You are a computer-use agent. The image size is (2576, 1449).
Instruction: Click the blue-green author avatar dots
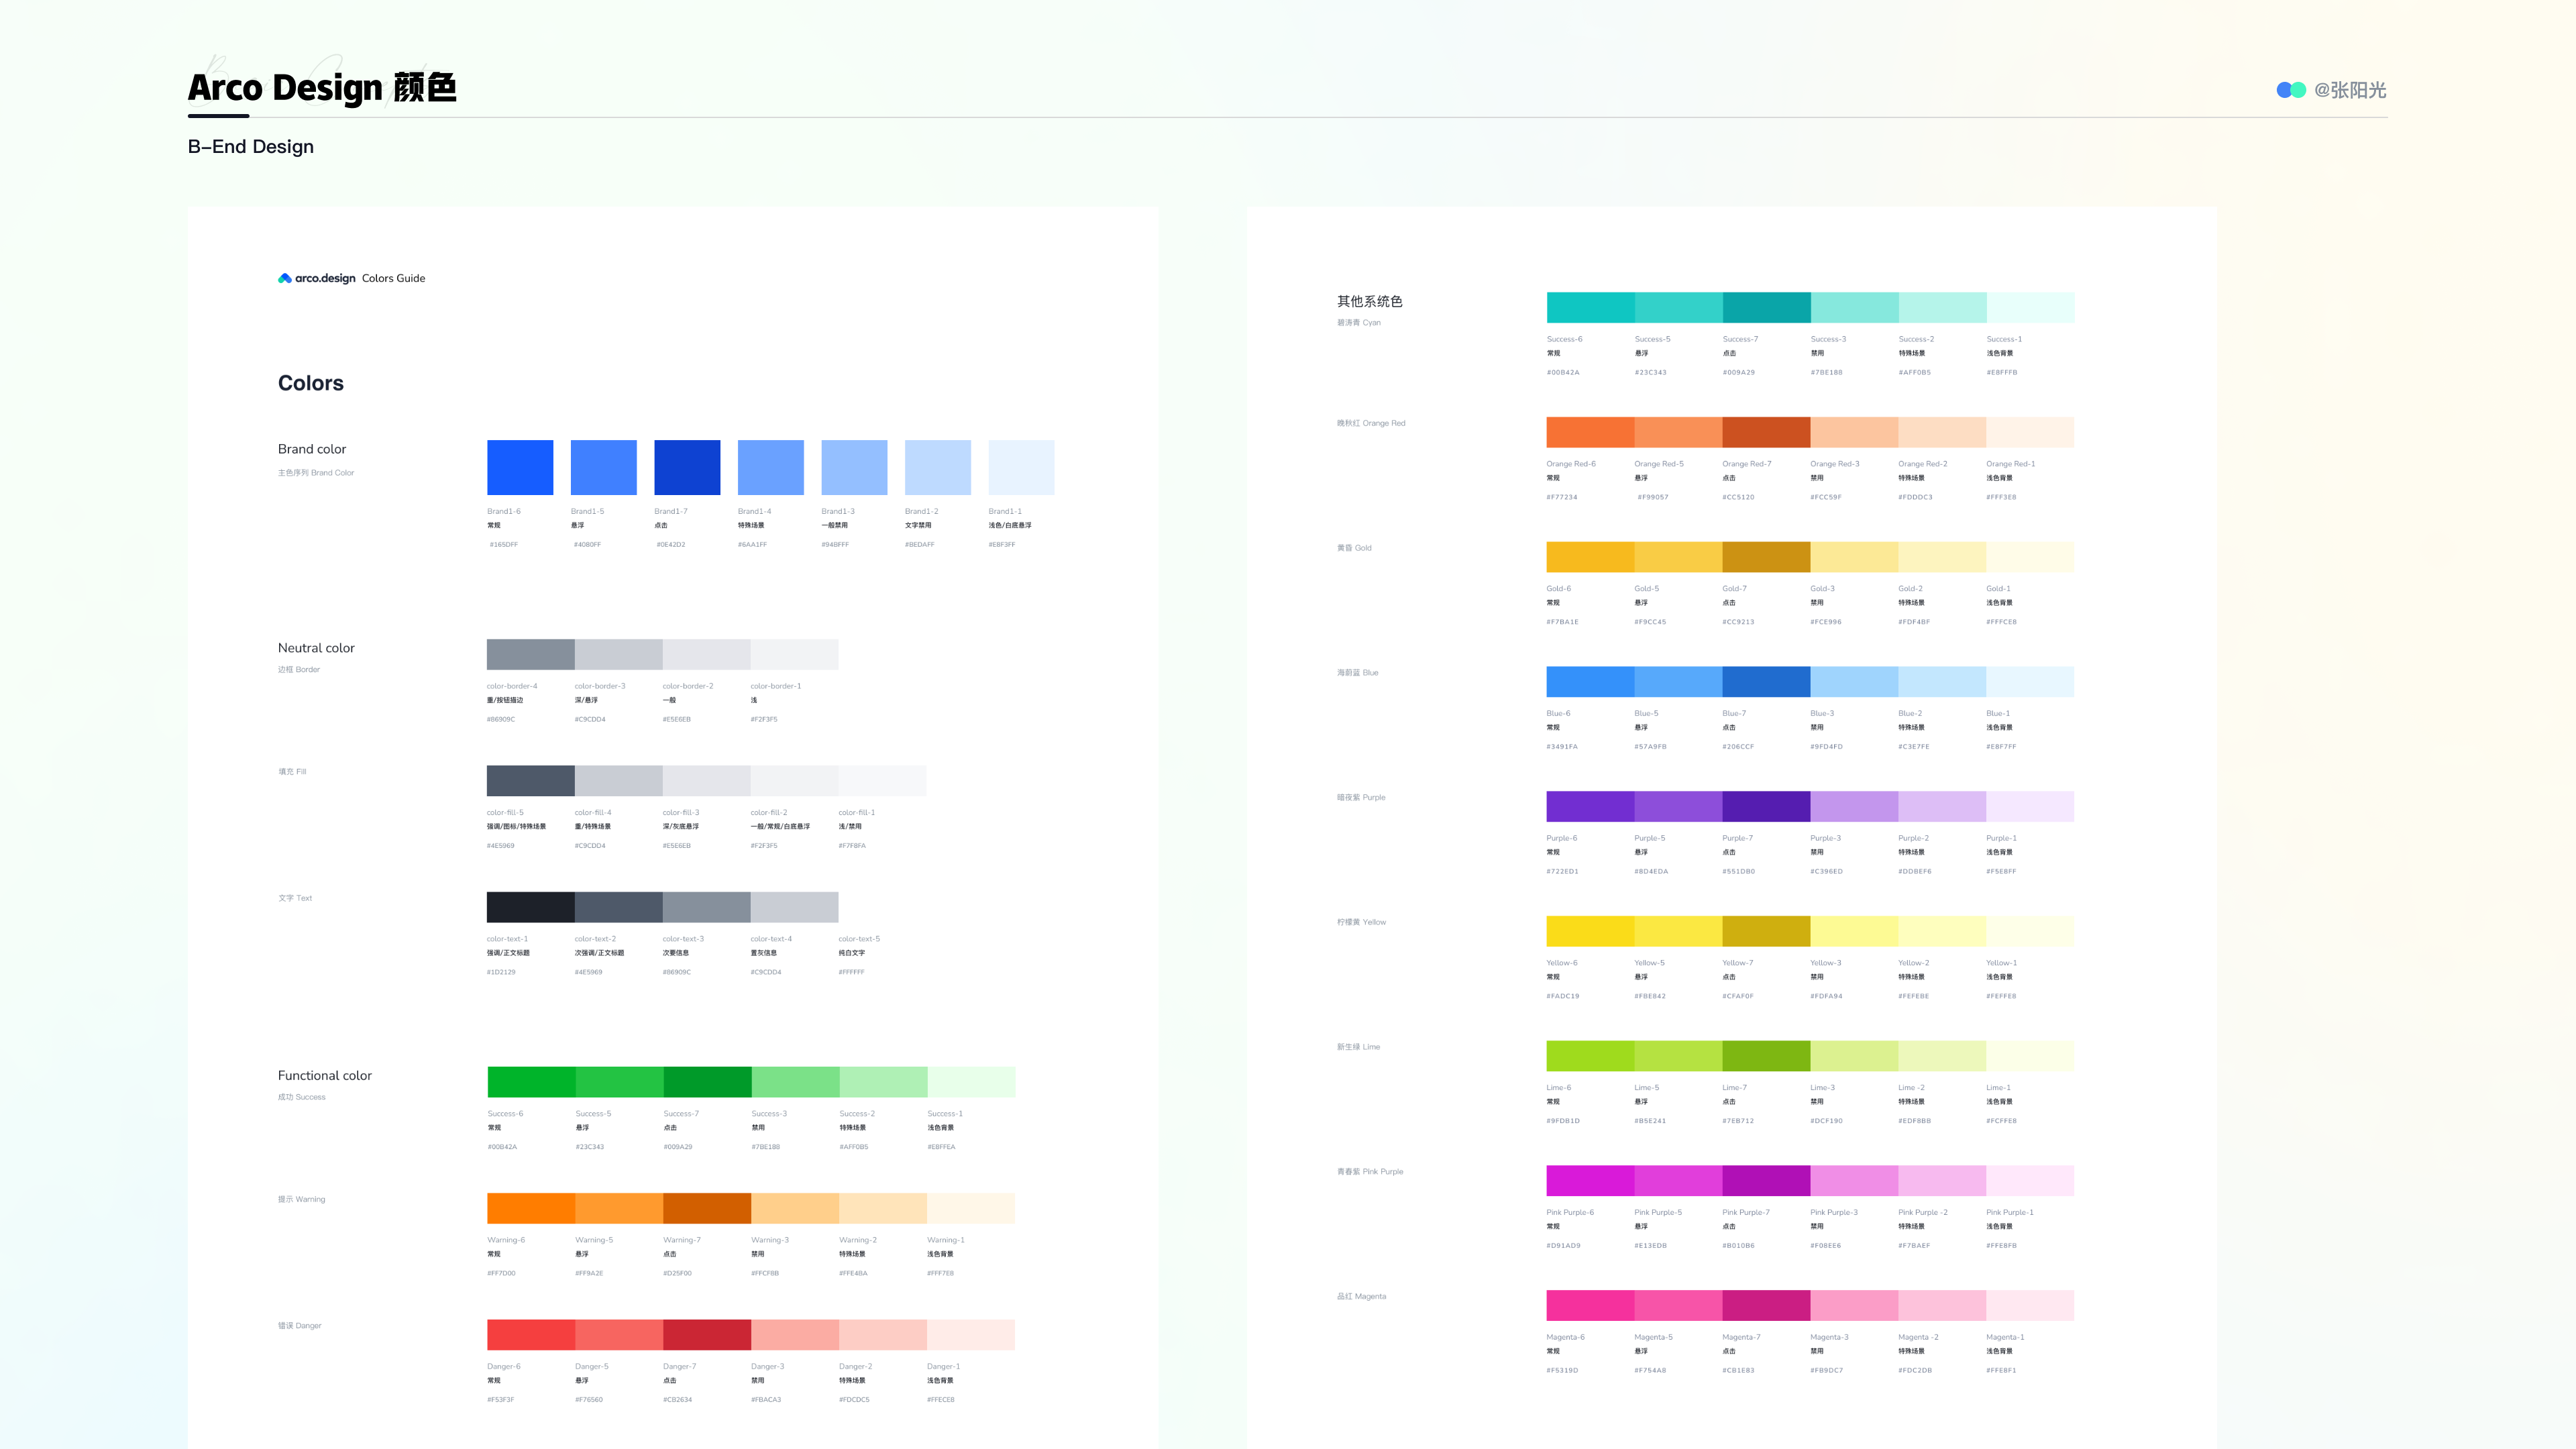tap(2291, 90)
